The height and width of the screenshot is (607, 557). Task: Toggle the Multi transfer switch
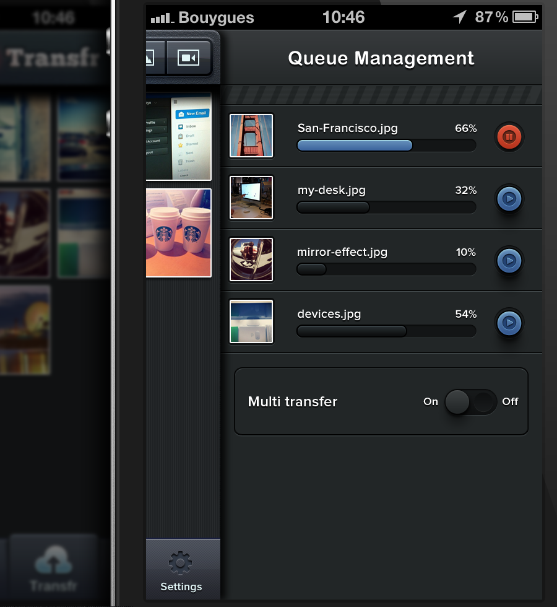(x=470, y=402)
